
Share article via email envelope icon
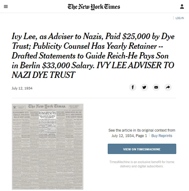coord(156,87)
